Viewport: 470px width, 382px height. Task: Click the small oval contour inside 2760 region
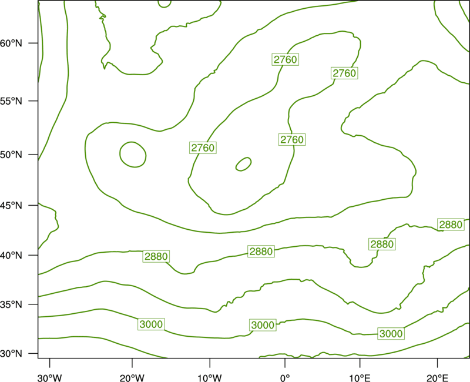[243, 165]
